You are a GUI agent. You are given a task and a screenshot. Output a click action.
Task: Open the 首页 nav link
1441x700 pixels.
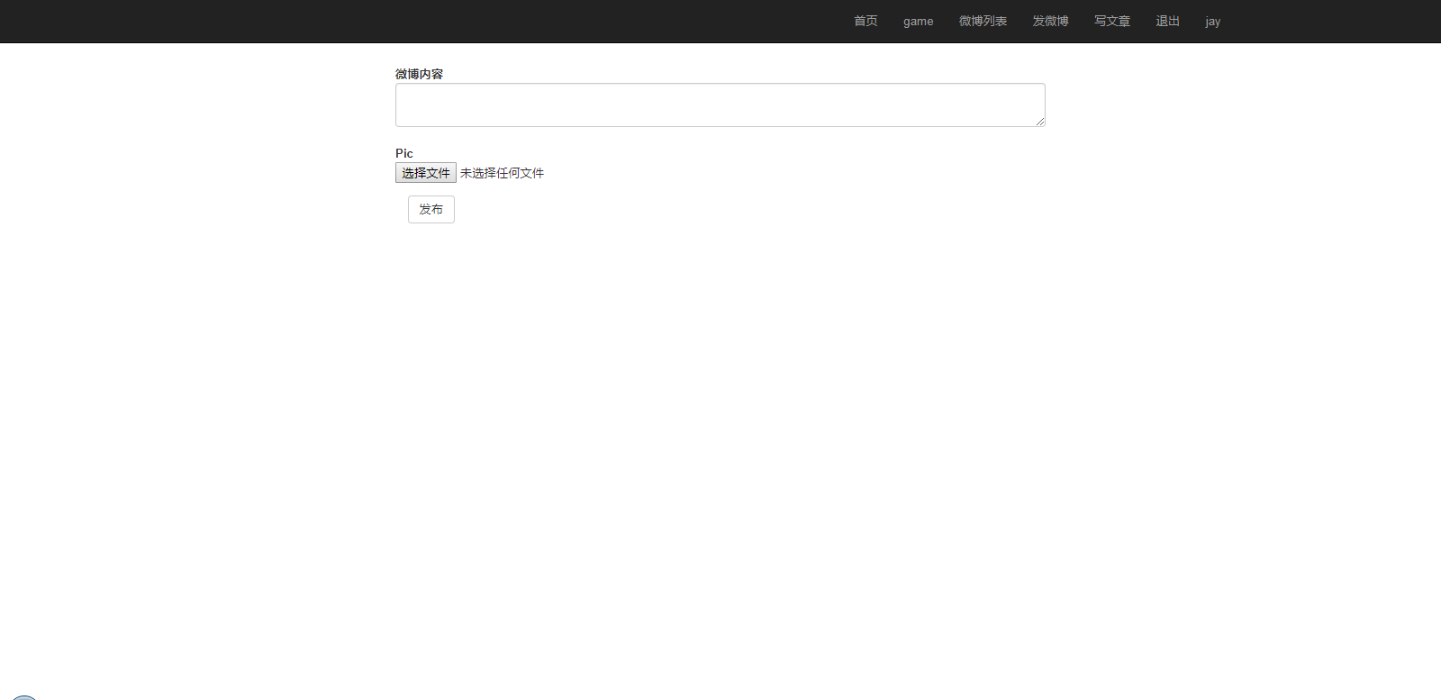(866, 21)
